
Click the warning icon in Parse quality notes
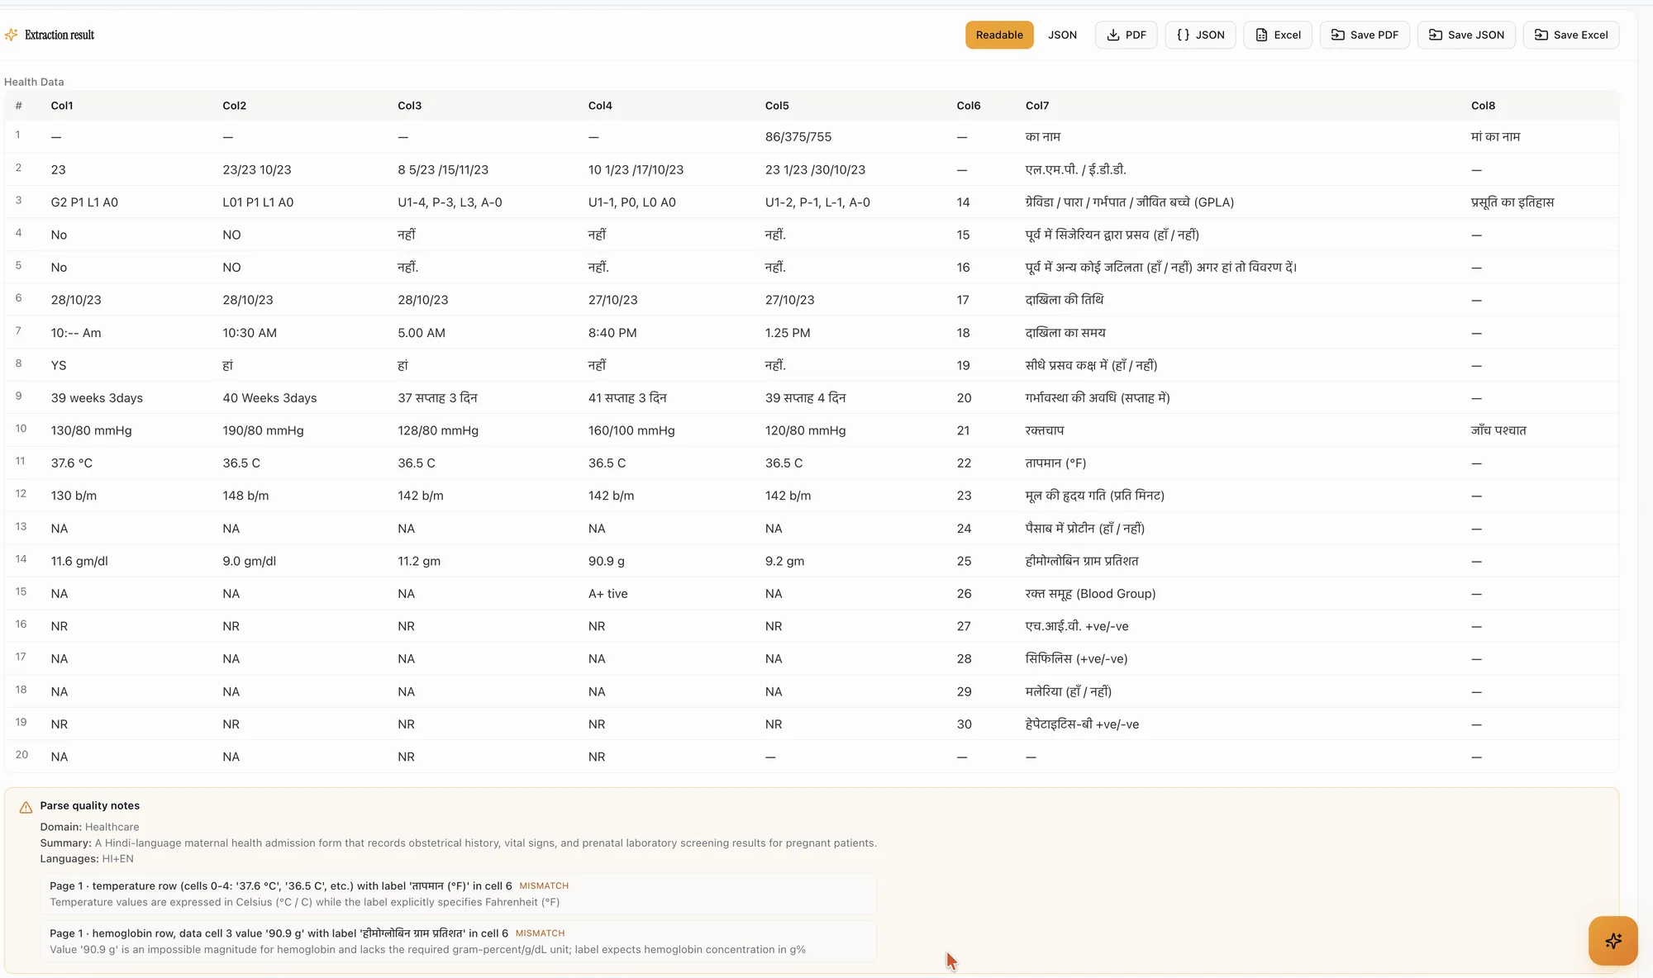point(26,807)
